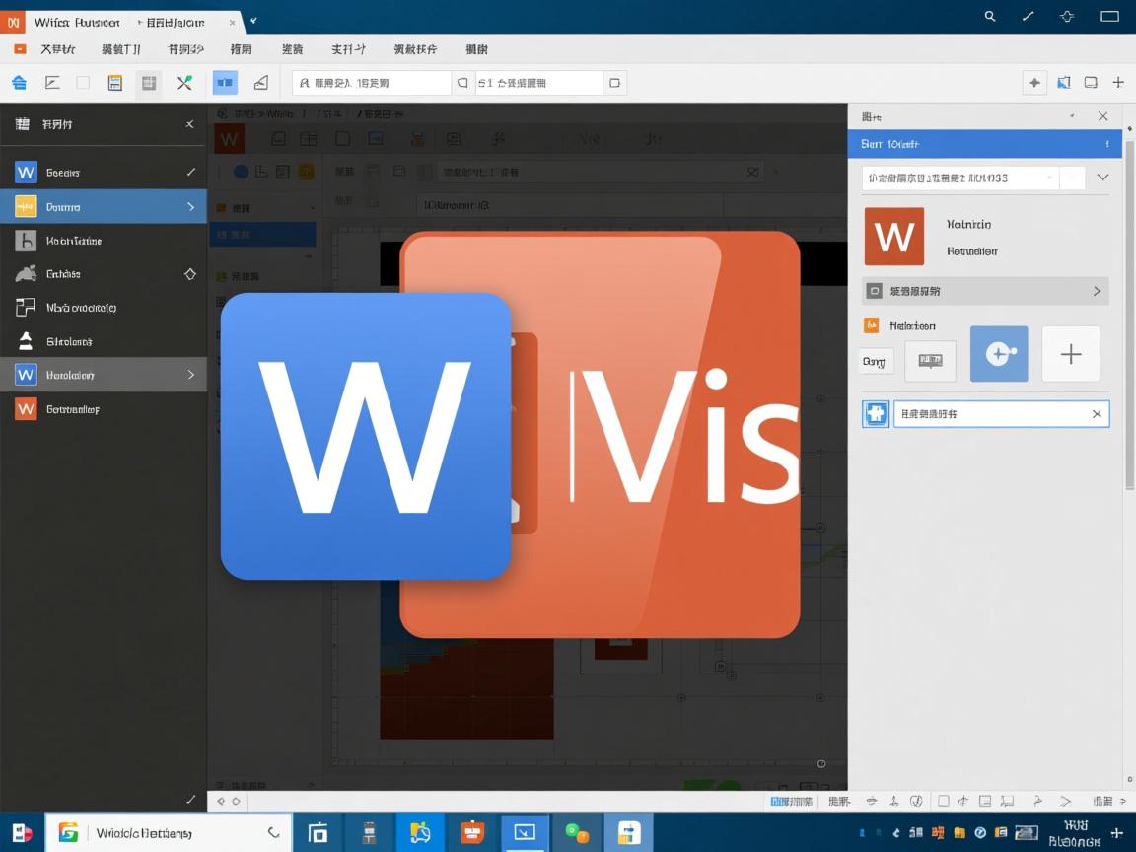Switch to the second document tab in title bar
This screenshot has height=852, width=1136.
(176, 22)
